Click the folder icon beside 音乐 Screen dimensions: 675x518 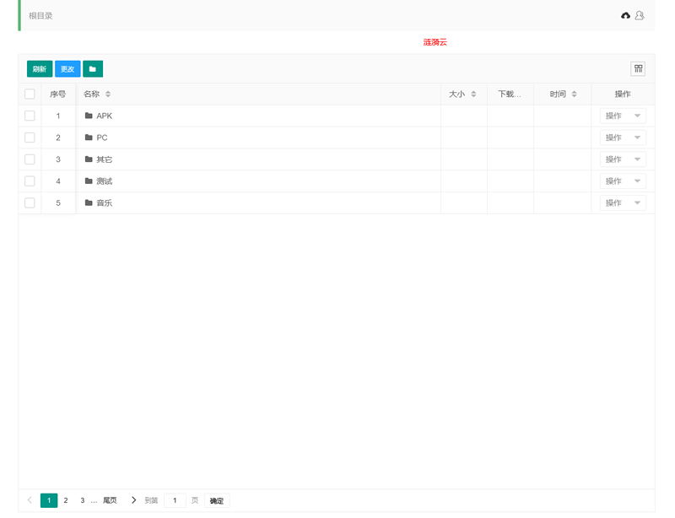89,202
